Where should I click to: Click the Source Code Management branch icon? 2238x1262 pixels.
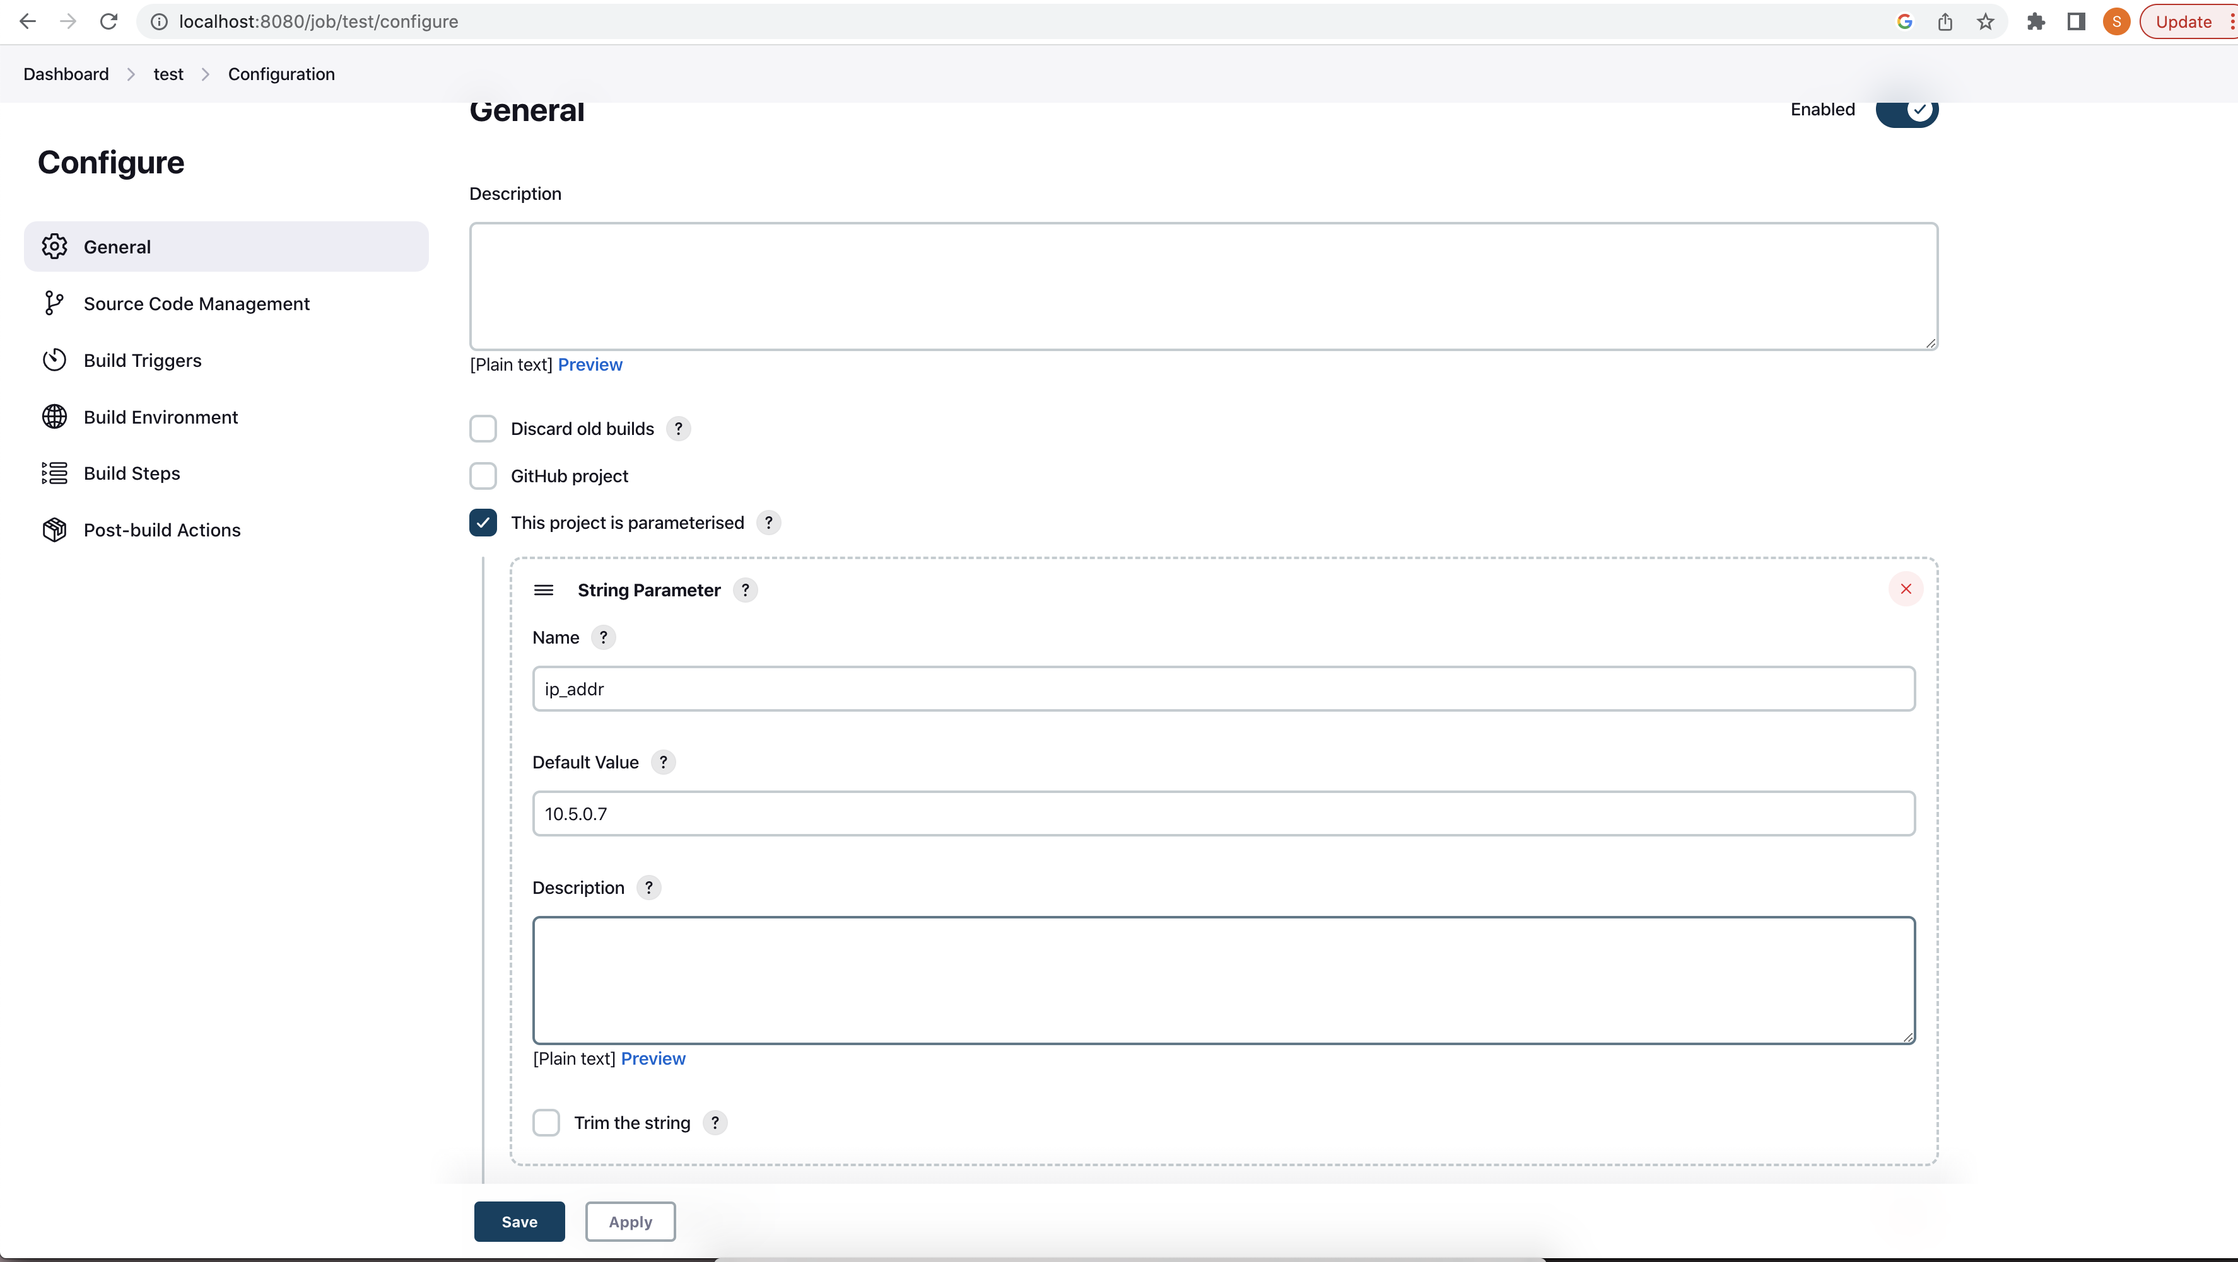click(x=55, y=303)
